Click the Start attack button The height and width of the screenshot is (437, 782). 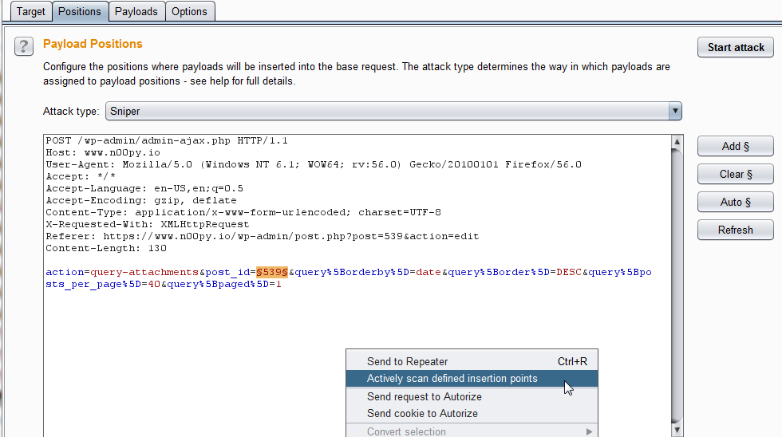point(736,47)
